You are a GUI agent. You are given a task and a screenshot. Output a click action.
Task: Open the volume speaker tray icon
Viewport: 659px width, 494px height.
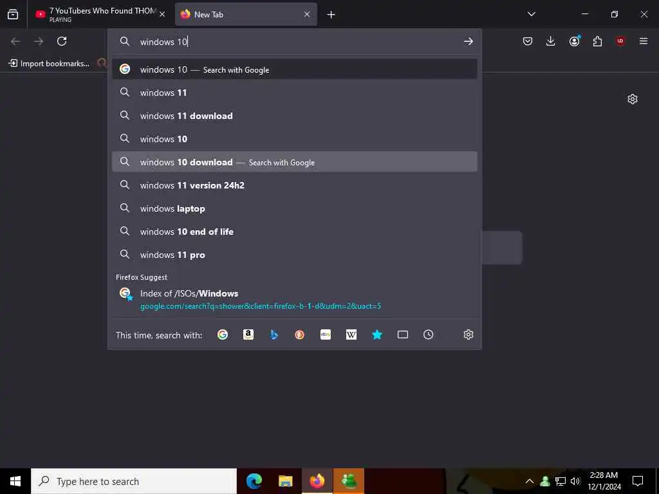coord(575,481)
